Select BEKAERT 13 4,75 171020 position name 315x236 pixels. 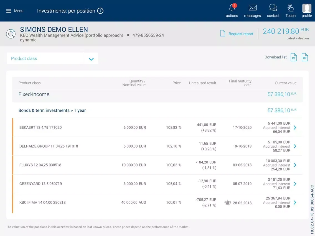(40, 127)
